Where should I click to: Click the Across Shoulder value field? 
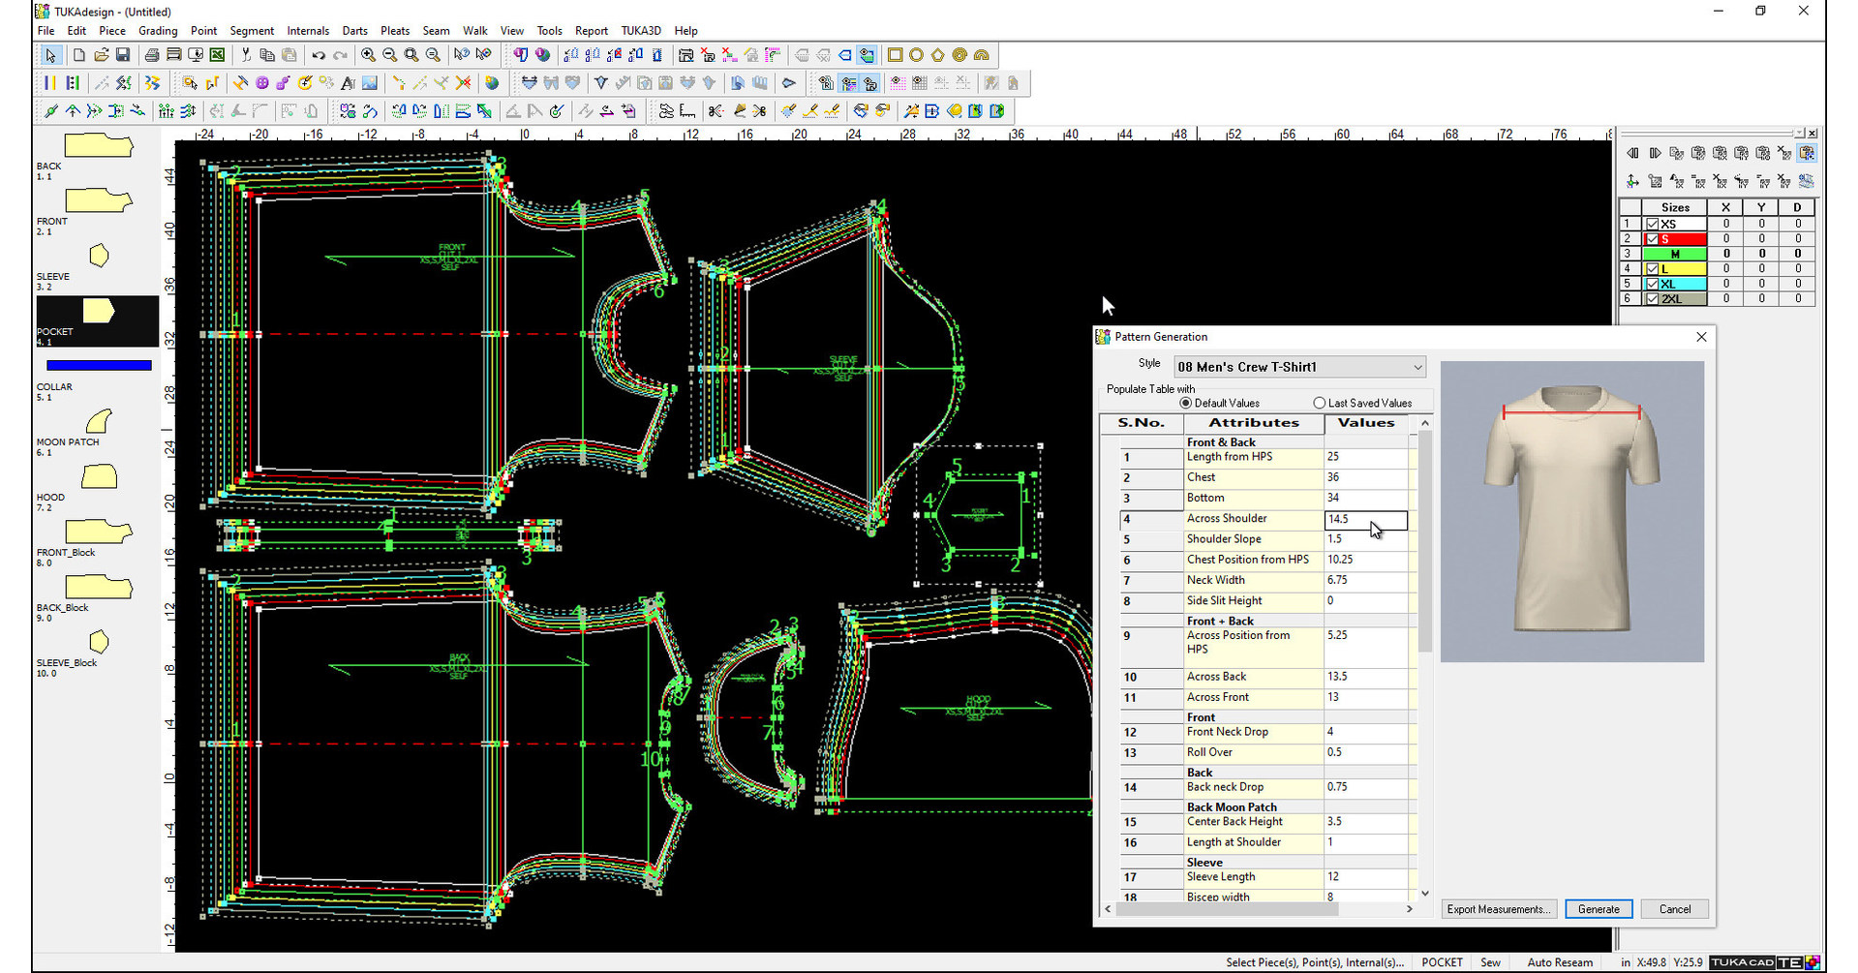tap(1365, 520)
